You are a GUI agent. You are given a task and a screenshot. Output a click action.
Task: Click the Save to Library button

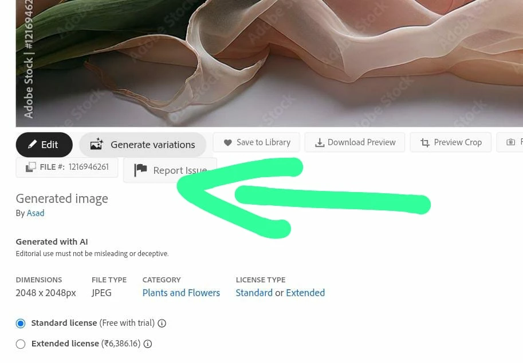pyautogui.click(x=257, y=142)
